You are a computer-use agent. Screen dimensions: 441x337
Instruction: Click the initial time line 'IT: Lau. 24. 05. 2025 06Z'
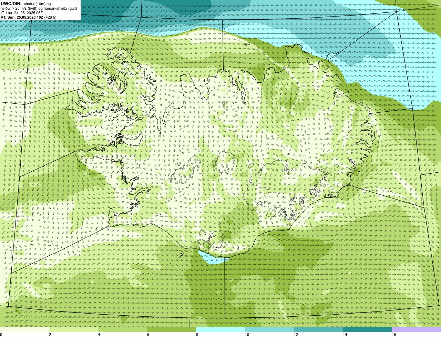pyautogui.click(x=22, y=13)
